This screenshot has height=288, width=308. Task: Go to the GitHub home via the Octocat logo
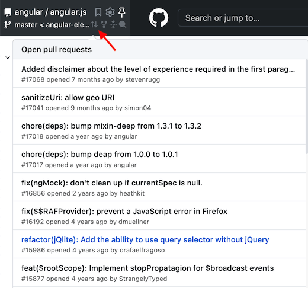(x=159, y=18)
